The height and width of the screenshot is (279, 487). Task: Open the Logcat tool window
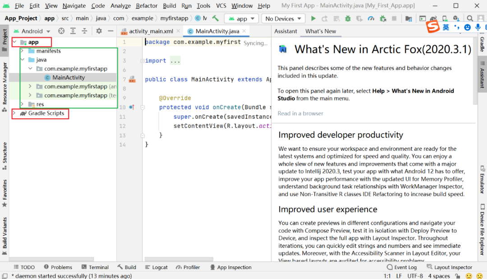coord(156,267)
